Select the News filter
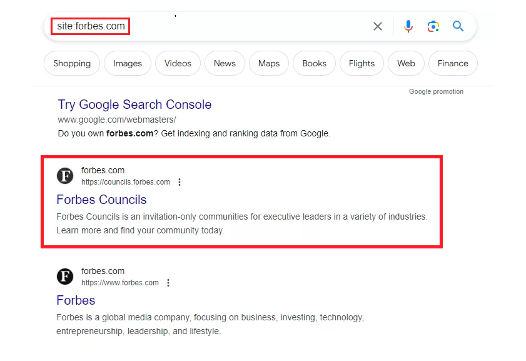Viewport: 526px width, 361px height. [225, 63]
